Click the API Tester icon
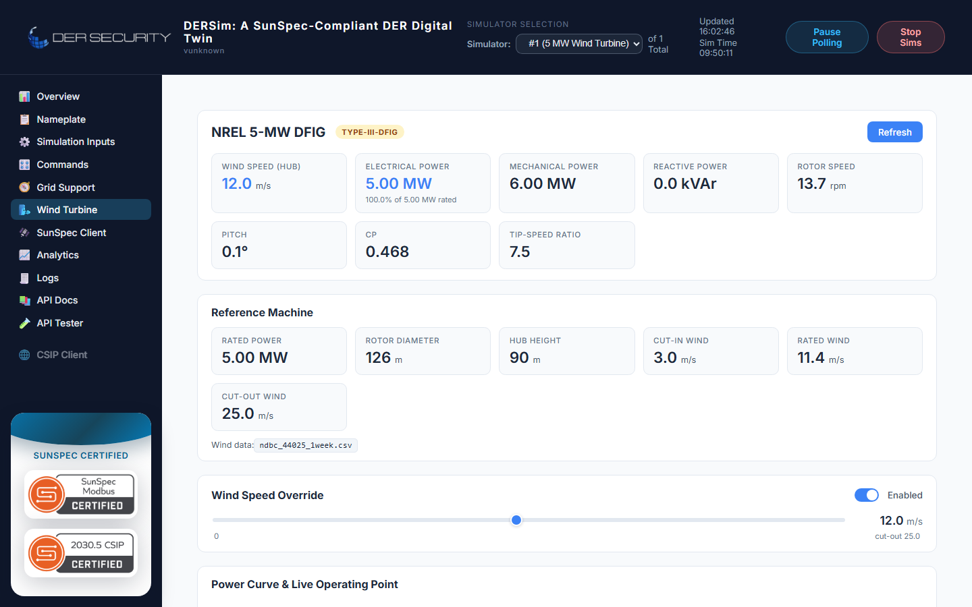Image resolution: width=972 pixels, height=607 pixels. [24, 323]
